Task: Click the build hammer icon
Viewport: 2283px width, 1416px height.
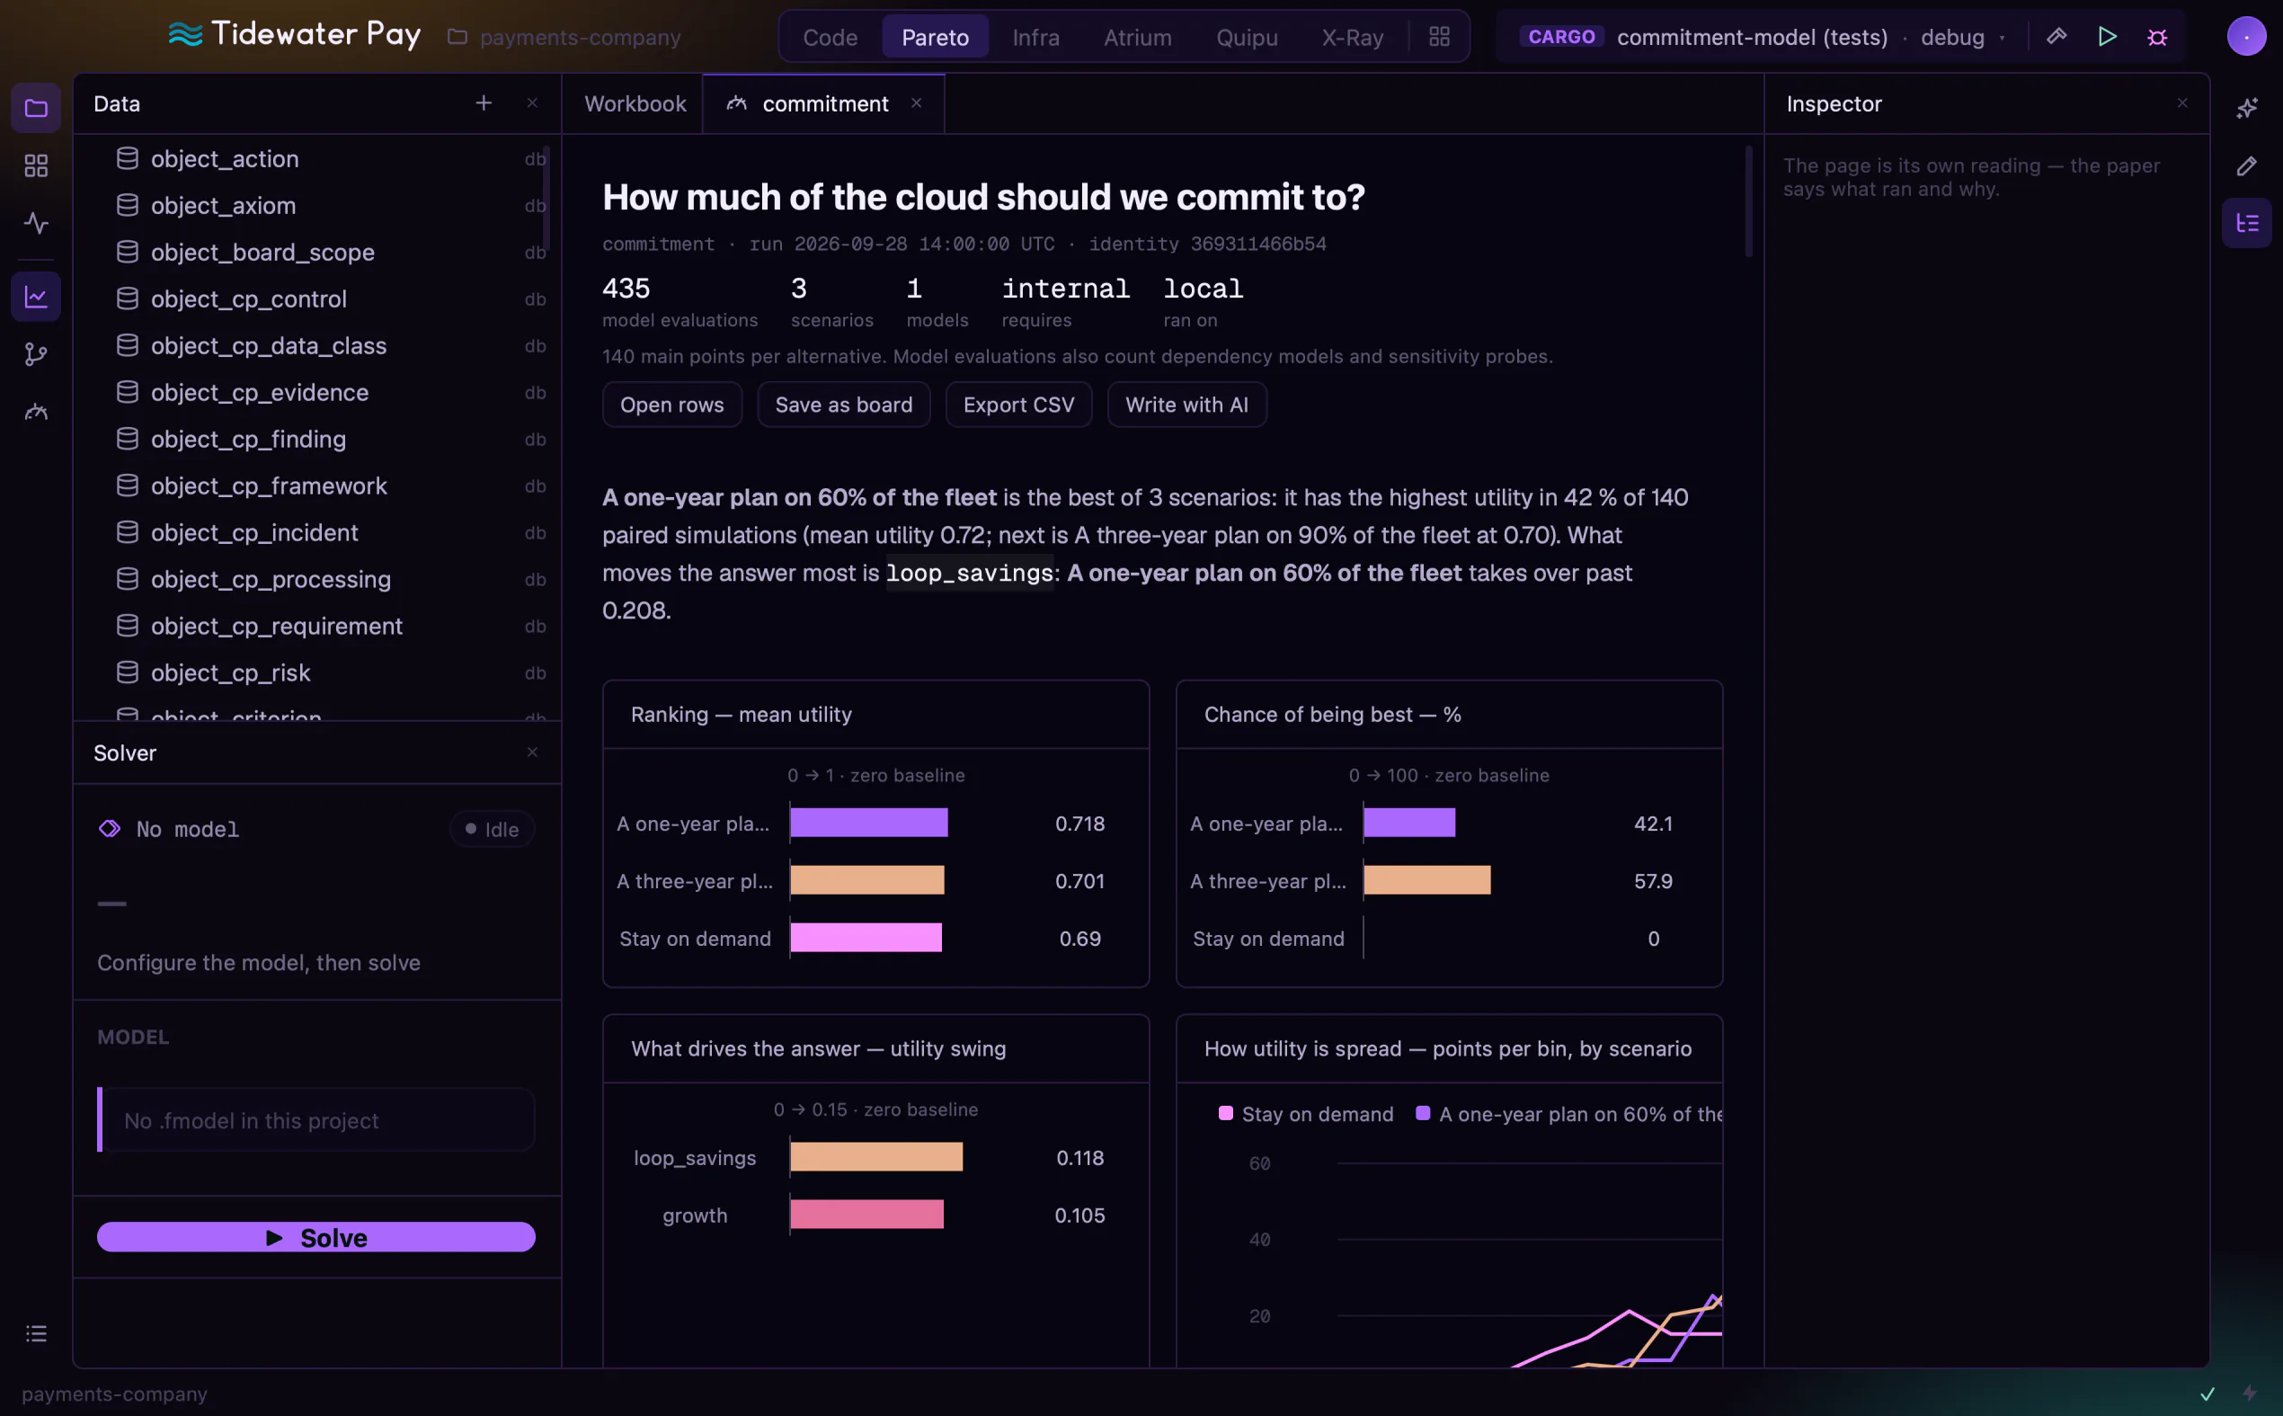Action: [x=2056, y=37]
